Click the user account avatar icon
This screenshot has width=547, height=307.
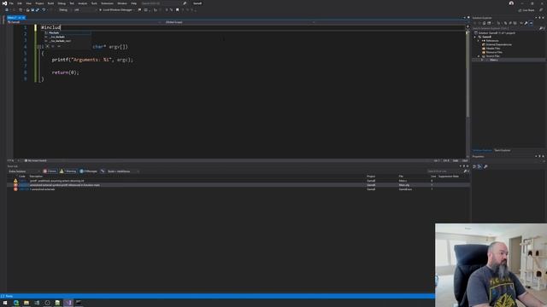pos(511,3)
